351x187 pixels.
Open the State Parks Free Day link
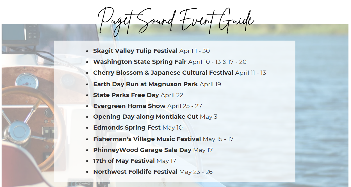point(126,95)
